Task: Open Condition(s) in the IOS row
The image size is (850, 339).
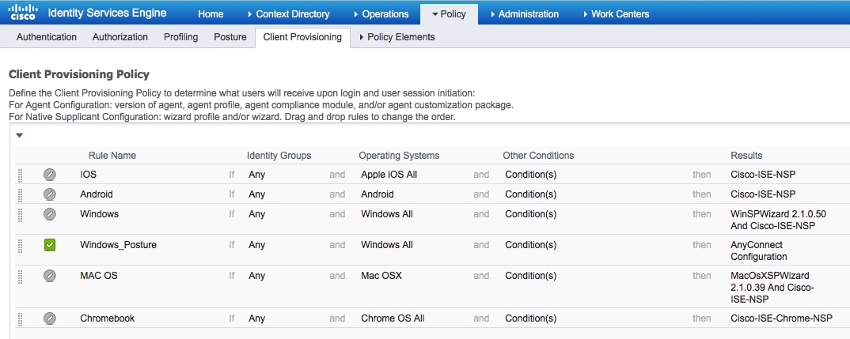Action: click(531, 175)
